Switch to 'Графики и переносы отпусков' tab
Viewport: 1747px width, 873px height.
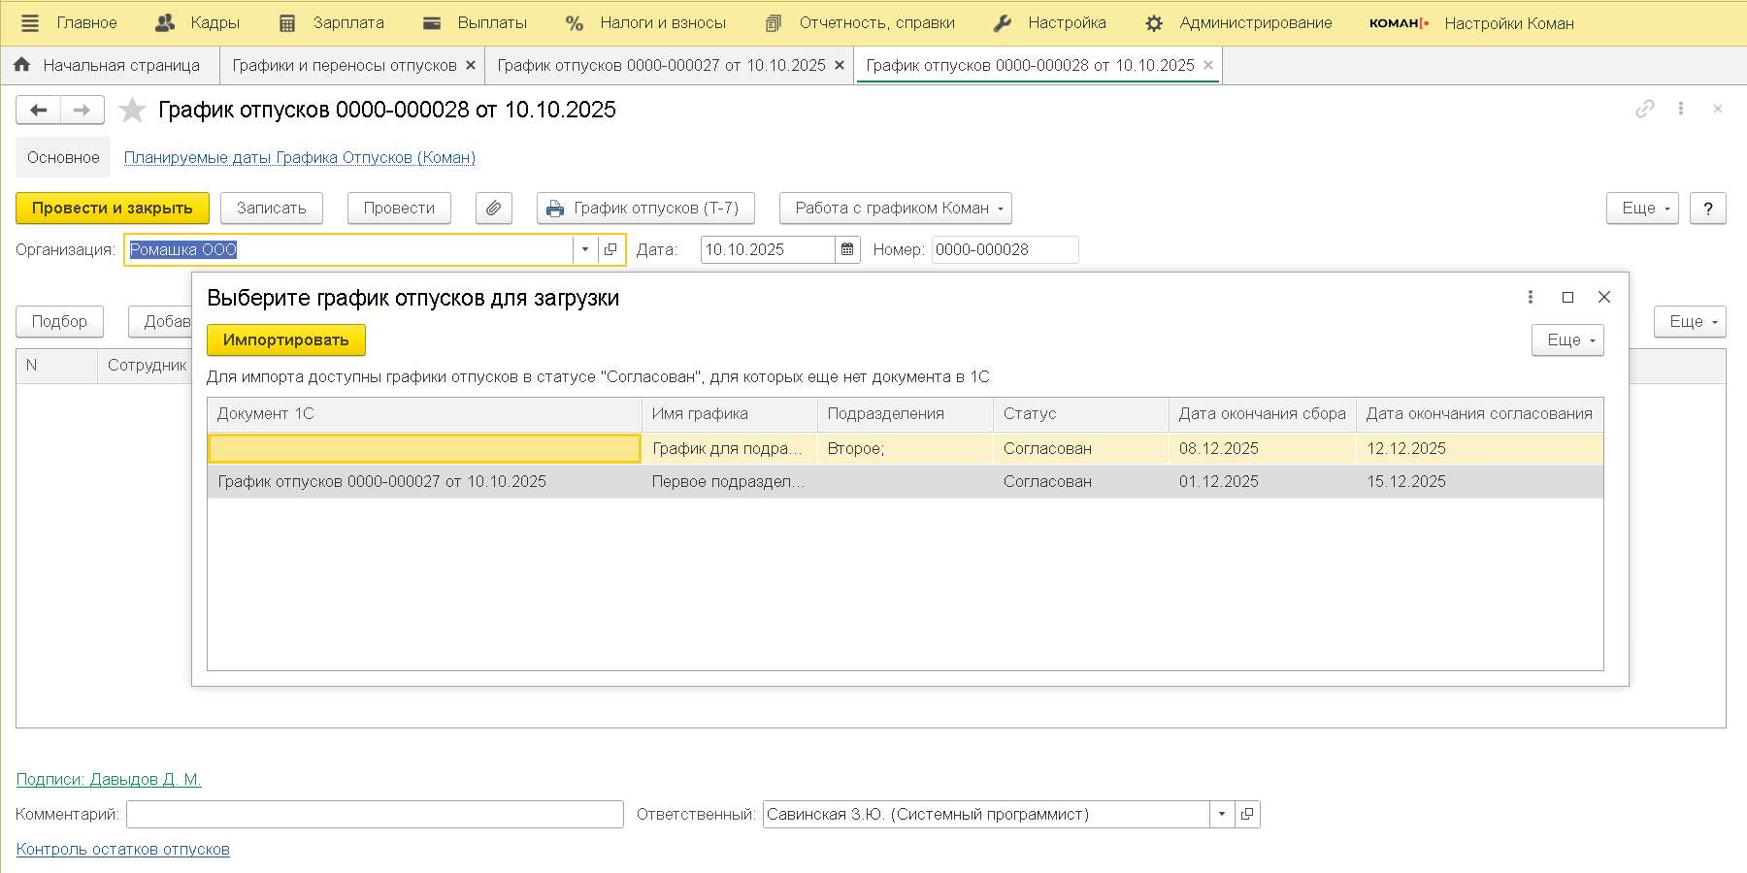click(345, 66)
